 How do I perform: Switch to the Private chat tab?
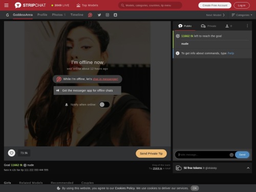(x=208, y=26)
